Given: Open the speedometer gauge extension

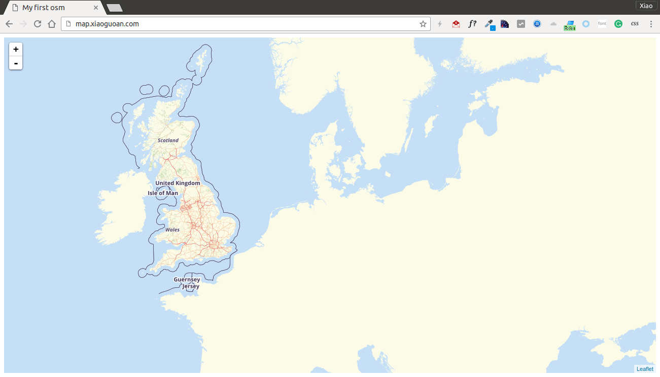Looking at the screenshot, I should pyautogui.click(x=505, y=24).
